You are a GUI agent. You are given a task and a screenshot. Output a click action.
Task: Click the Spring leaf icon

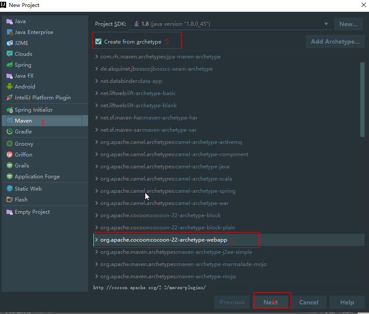point(10,65)
